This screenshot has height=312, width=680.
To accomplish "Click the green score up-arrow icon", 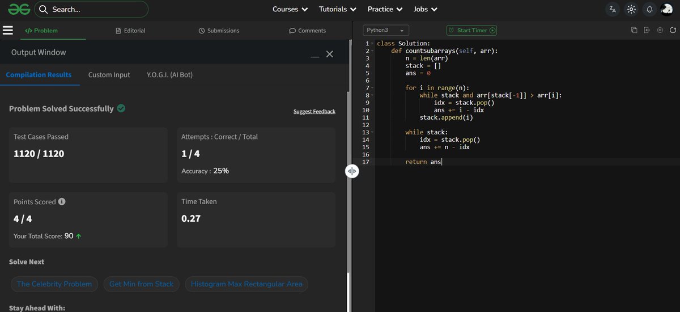I will pyautogui.click(x=78, y=236).
